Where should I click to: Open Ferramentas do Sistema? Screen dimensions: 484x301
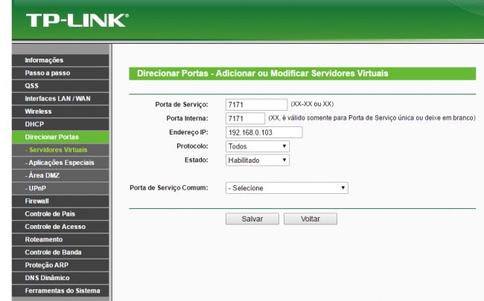click(60, 291)
